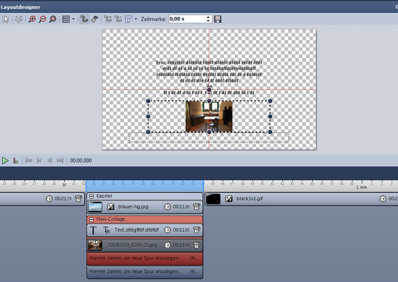
Task: Jump to the beginning with skip-back button
Action: (28, 160)
